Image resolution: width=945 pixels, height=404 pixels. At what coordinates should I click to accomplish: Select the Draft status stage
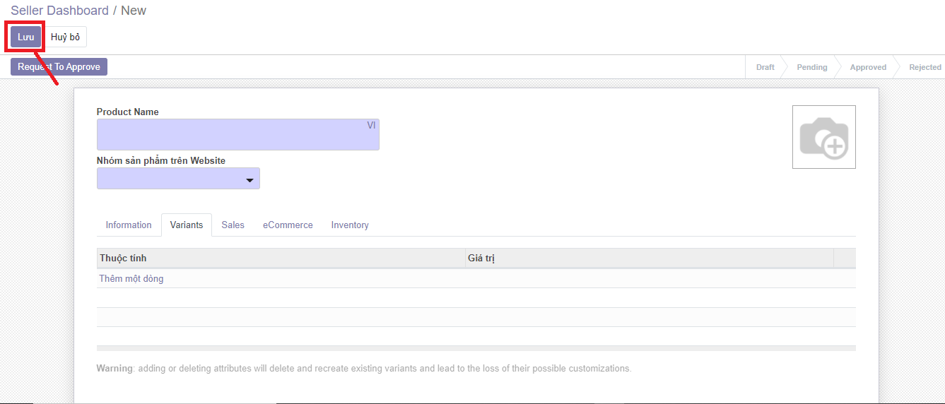(765, 67)
